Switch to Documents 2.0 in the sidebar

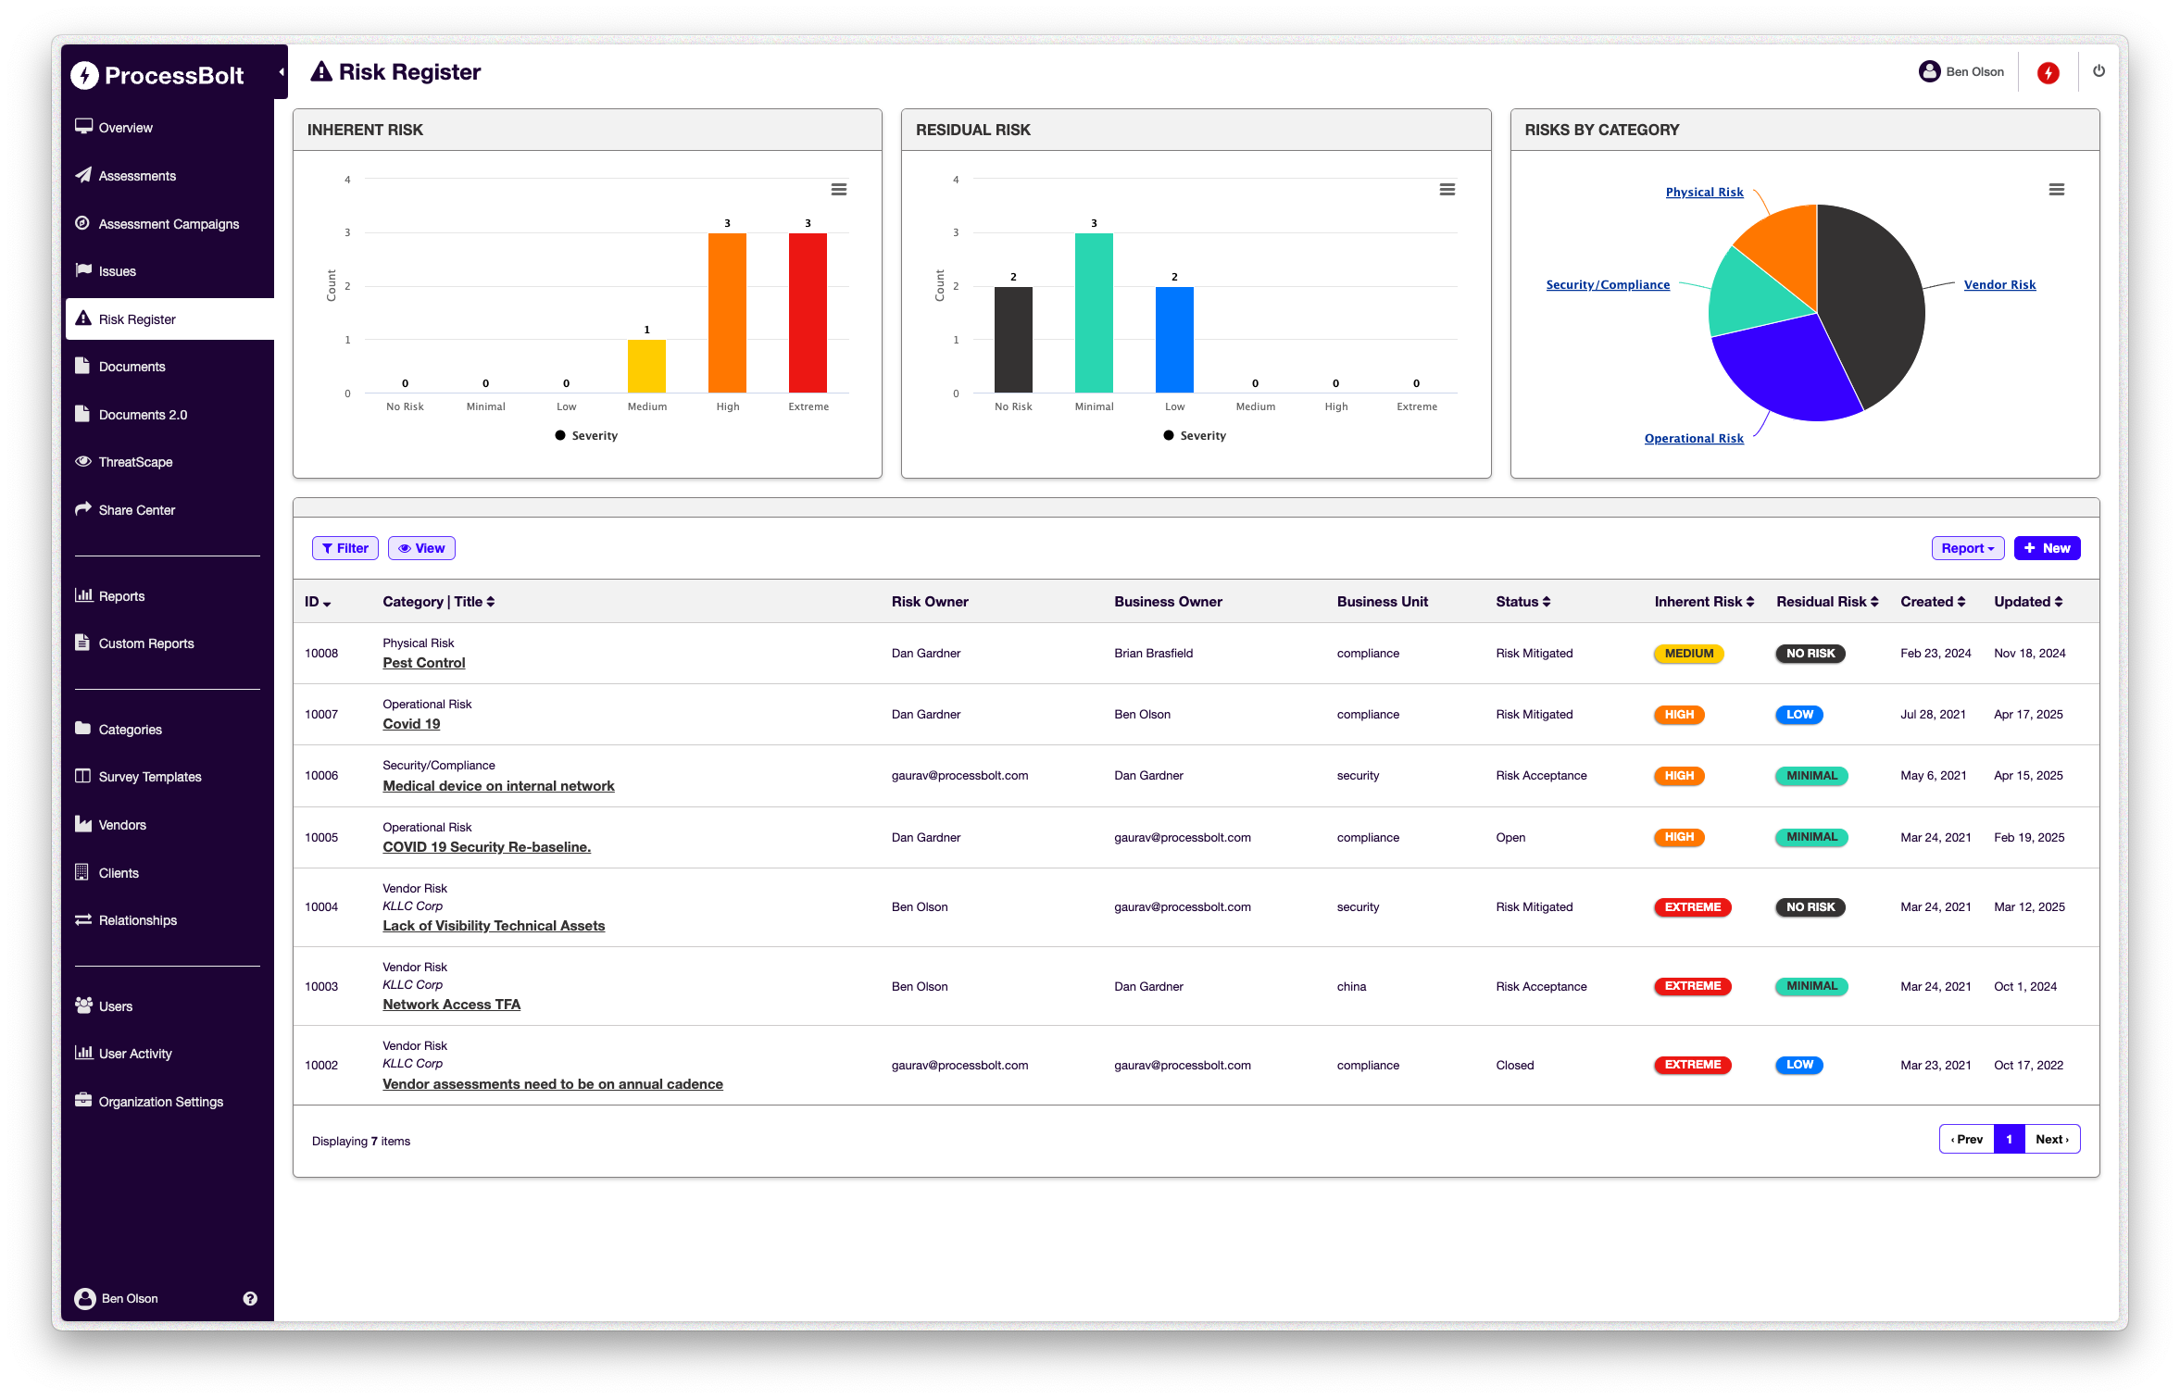pyautogui.click(x=142, y=414)
